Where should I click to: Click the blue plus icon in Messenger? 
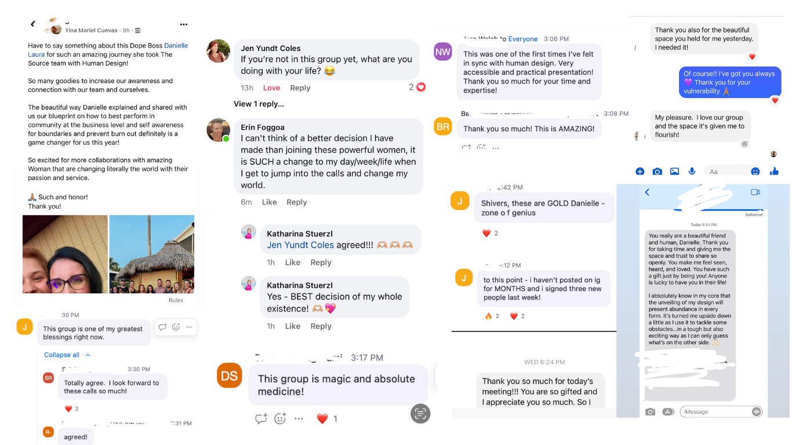[640, 172]
